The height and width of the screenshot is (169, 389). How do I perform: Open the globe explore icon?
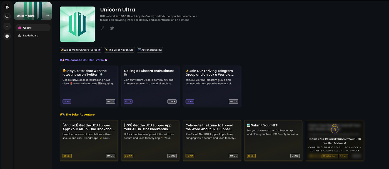[x=7, y=36]
